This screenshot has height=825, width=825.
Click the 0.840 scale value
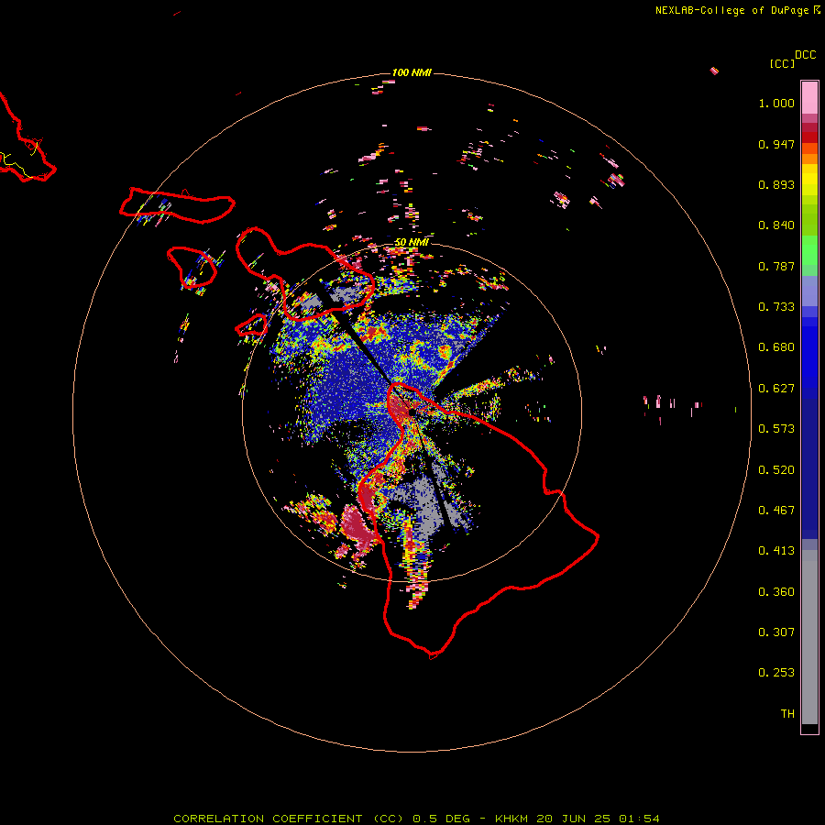776,225
